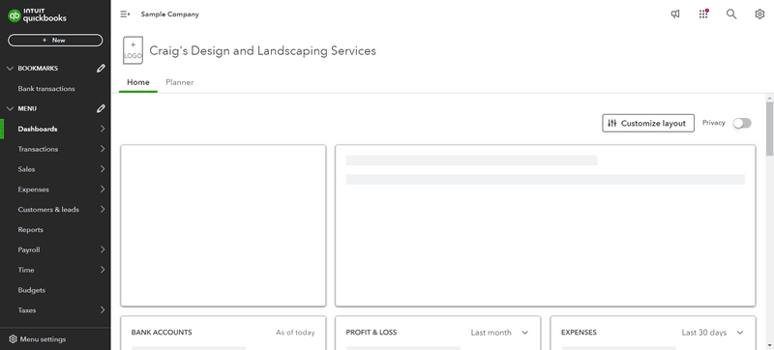Switch to the Planner tab
Viewport: 774px width, 350px height.
[x=180, y=82]
